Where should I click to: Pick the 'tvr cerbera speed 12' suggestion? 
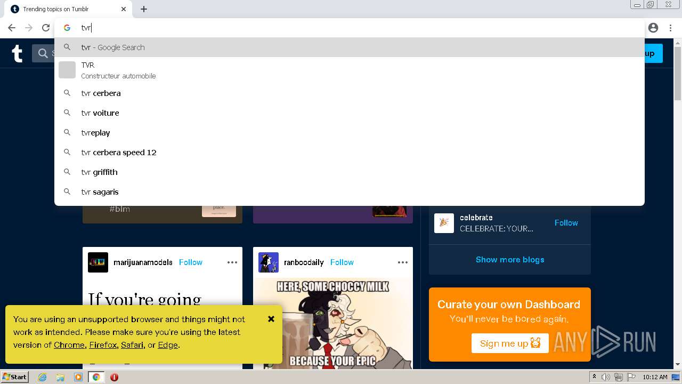[x=350, y=152]
